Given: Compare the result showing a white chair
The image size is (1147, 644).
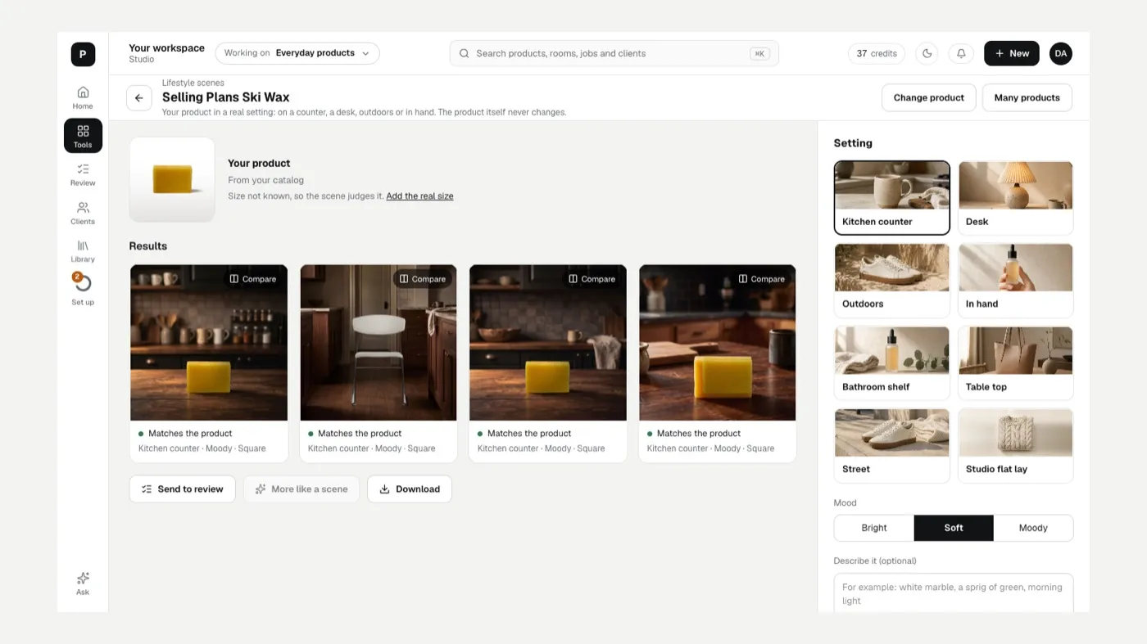Looking at the screenshot, I should (x=423, y=279).
